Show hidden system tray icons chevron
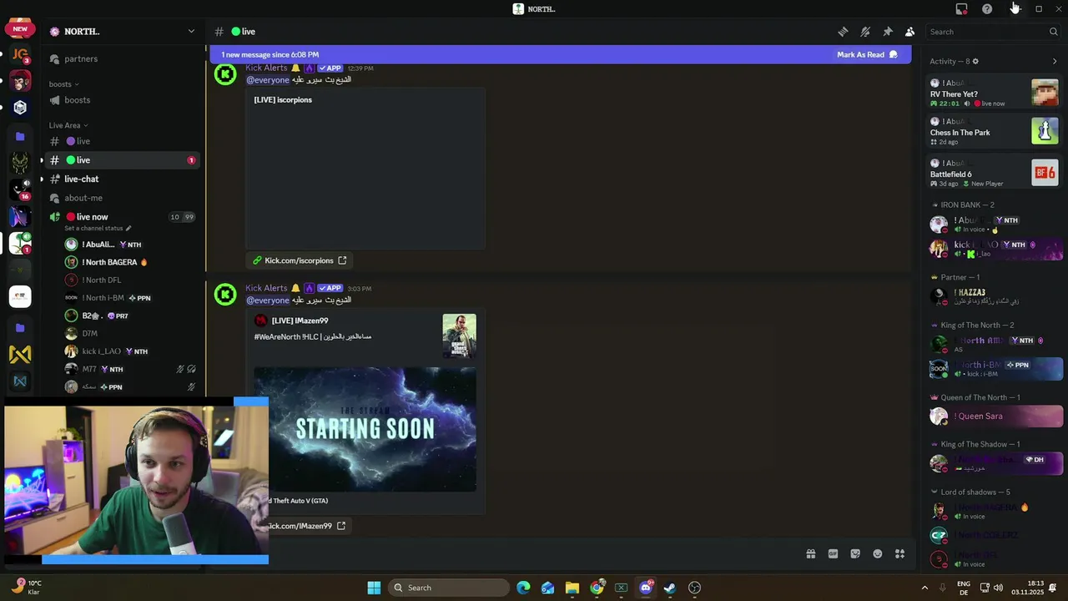This screenshot has width=1068, height=601. [x=924, y=588]
